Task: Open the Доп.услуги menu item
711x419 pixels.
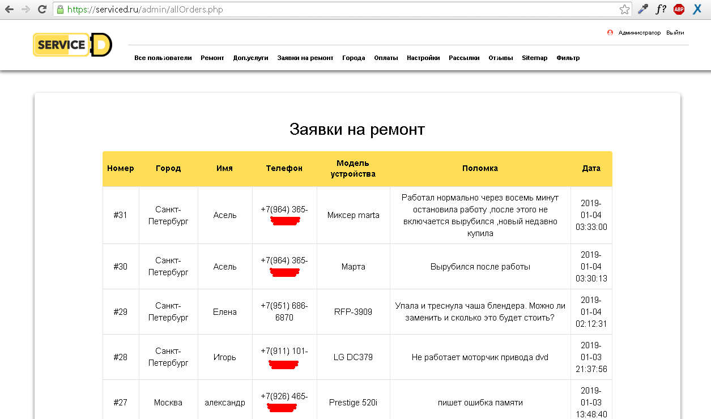Action: tap(250, 58)
